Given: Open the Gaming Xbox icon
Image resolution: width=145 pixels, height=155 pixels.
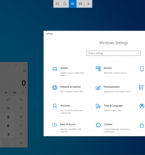Looking at the screenshot, I should click(142, 106).
